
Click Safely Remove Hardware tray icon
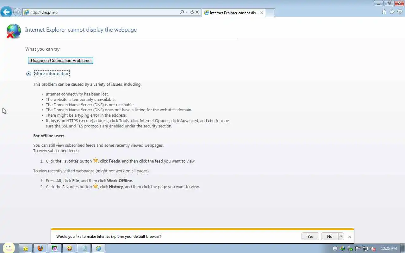(350, 249)
